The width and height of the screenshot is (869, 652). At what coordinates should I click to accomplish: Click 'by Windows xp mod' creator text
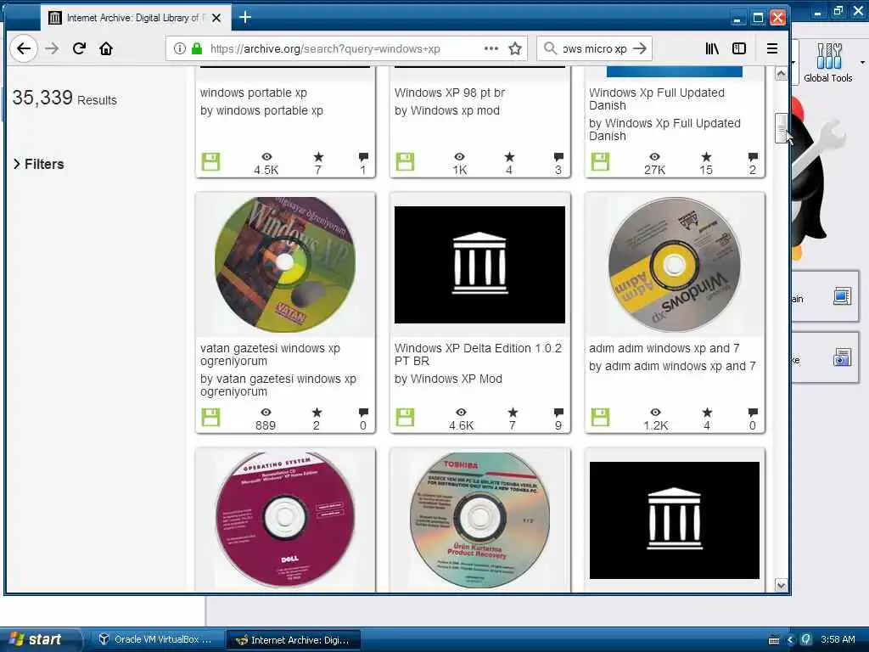coord(447,110)
